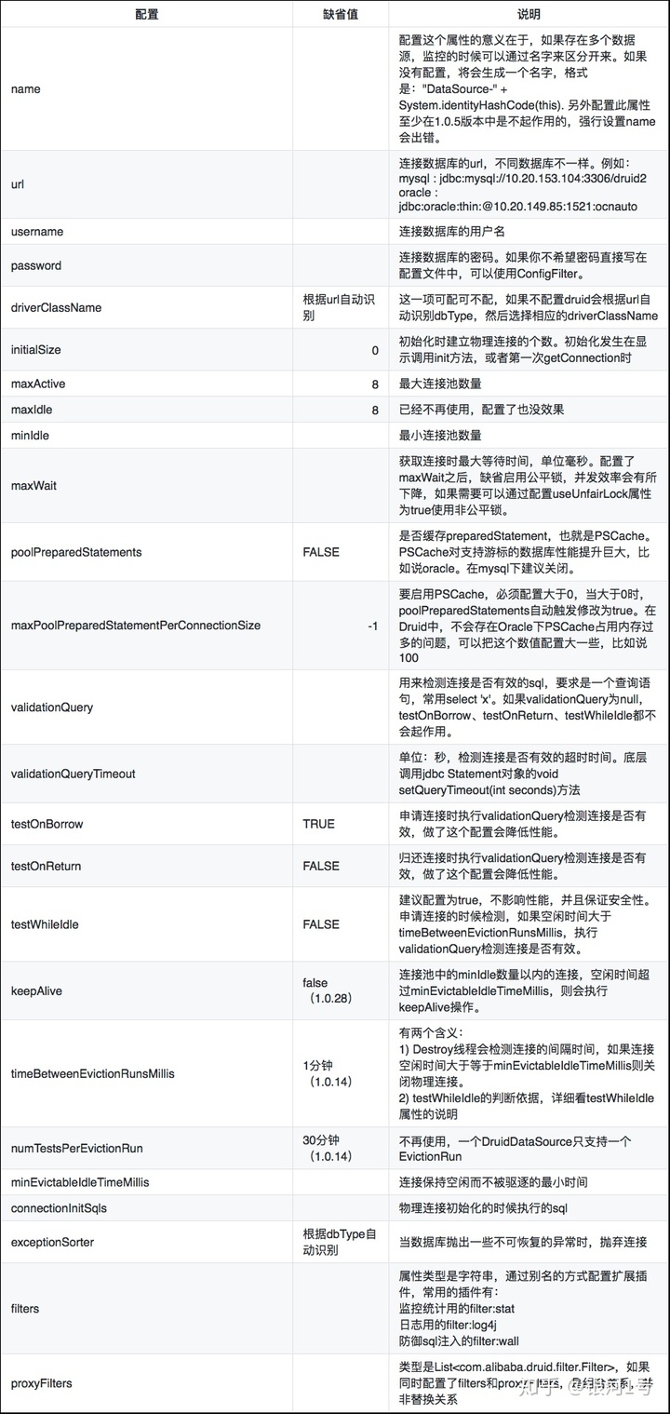Click the numTestsPerEvictionRun config cell
The height and width of the screenshot is (1414, 670).
146,1148
